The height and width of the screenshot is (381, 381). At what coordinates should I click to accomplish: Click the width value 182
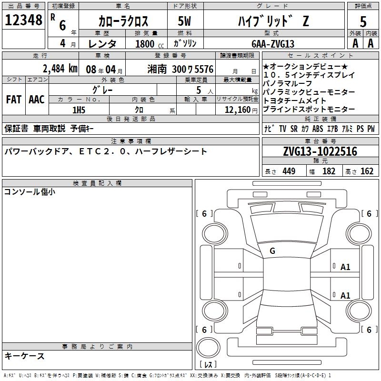point(329,171)
